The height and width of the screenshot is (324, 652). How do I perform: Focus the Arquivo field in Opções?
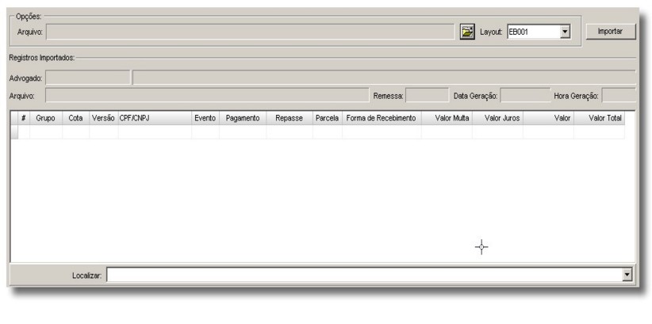coord(251,32)
